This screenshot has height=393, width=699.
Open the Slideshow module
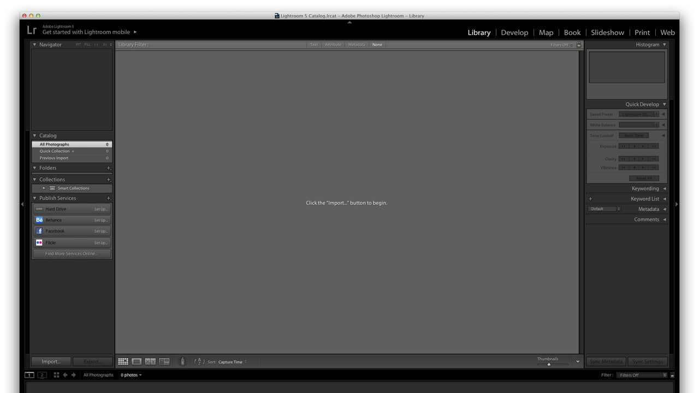pyautogui.click(x=607, y=33)
